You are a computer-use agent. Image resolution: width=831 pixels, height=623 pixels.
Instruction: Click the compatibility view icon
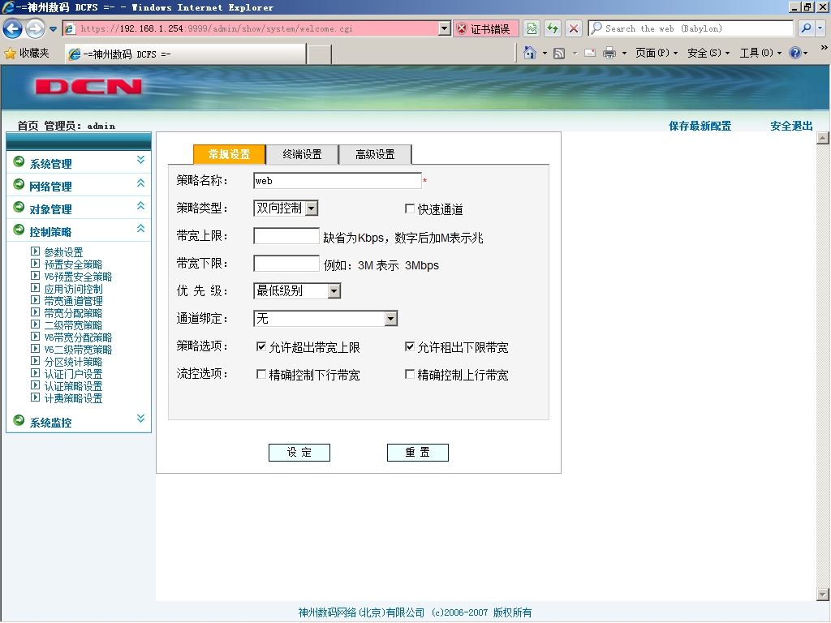pyautogui.click(x=532, y=28)
